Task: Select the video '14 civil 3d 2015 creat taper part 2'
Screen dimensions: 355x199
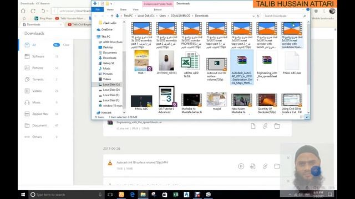Action: (242, 35)
